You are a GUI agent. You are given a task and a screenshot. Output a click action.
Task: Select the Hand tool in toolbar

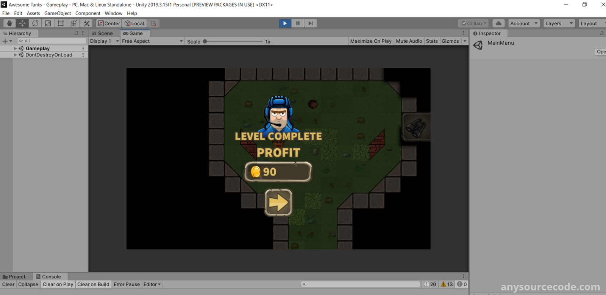[x=9, y=23]
